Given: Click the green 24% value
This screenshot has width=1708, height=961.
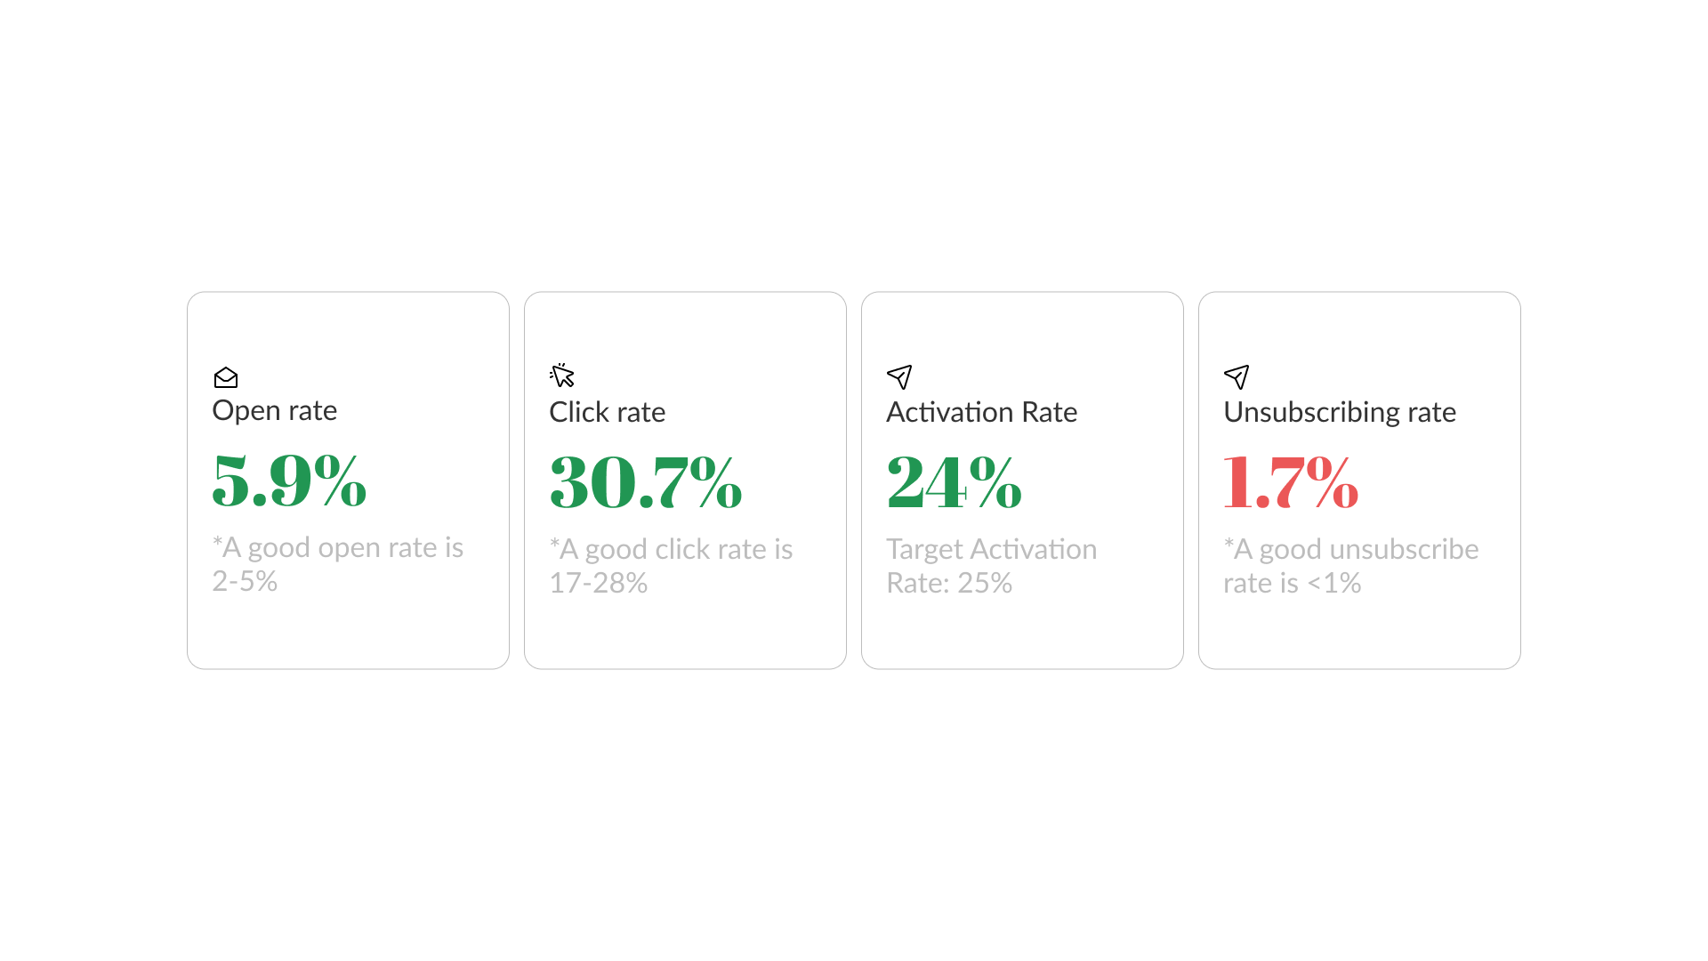Looking at the screenshot, I should coord(954,482).
